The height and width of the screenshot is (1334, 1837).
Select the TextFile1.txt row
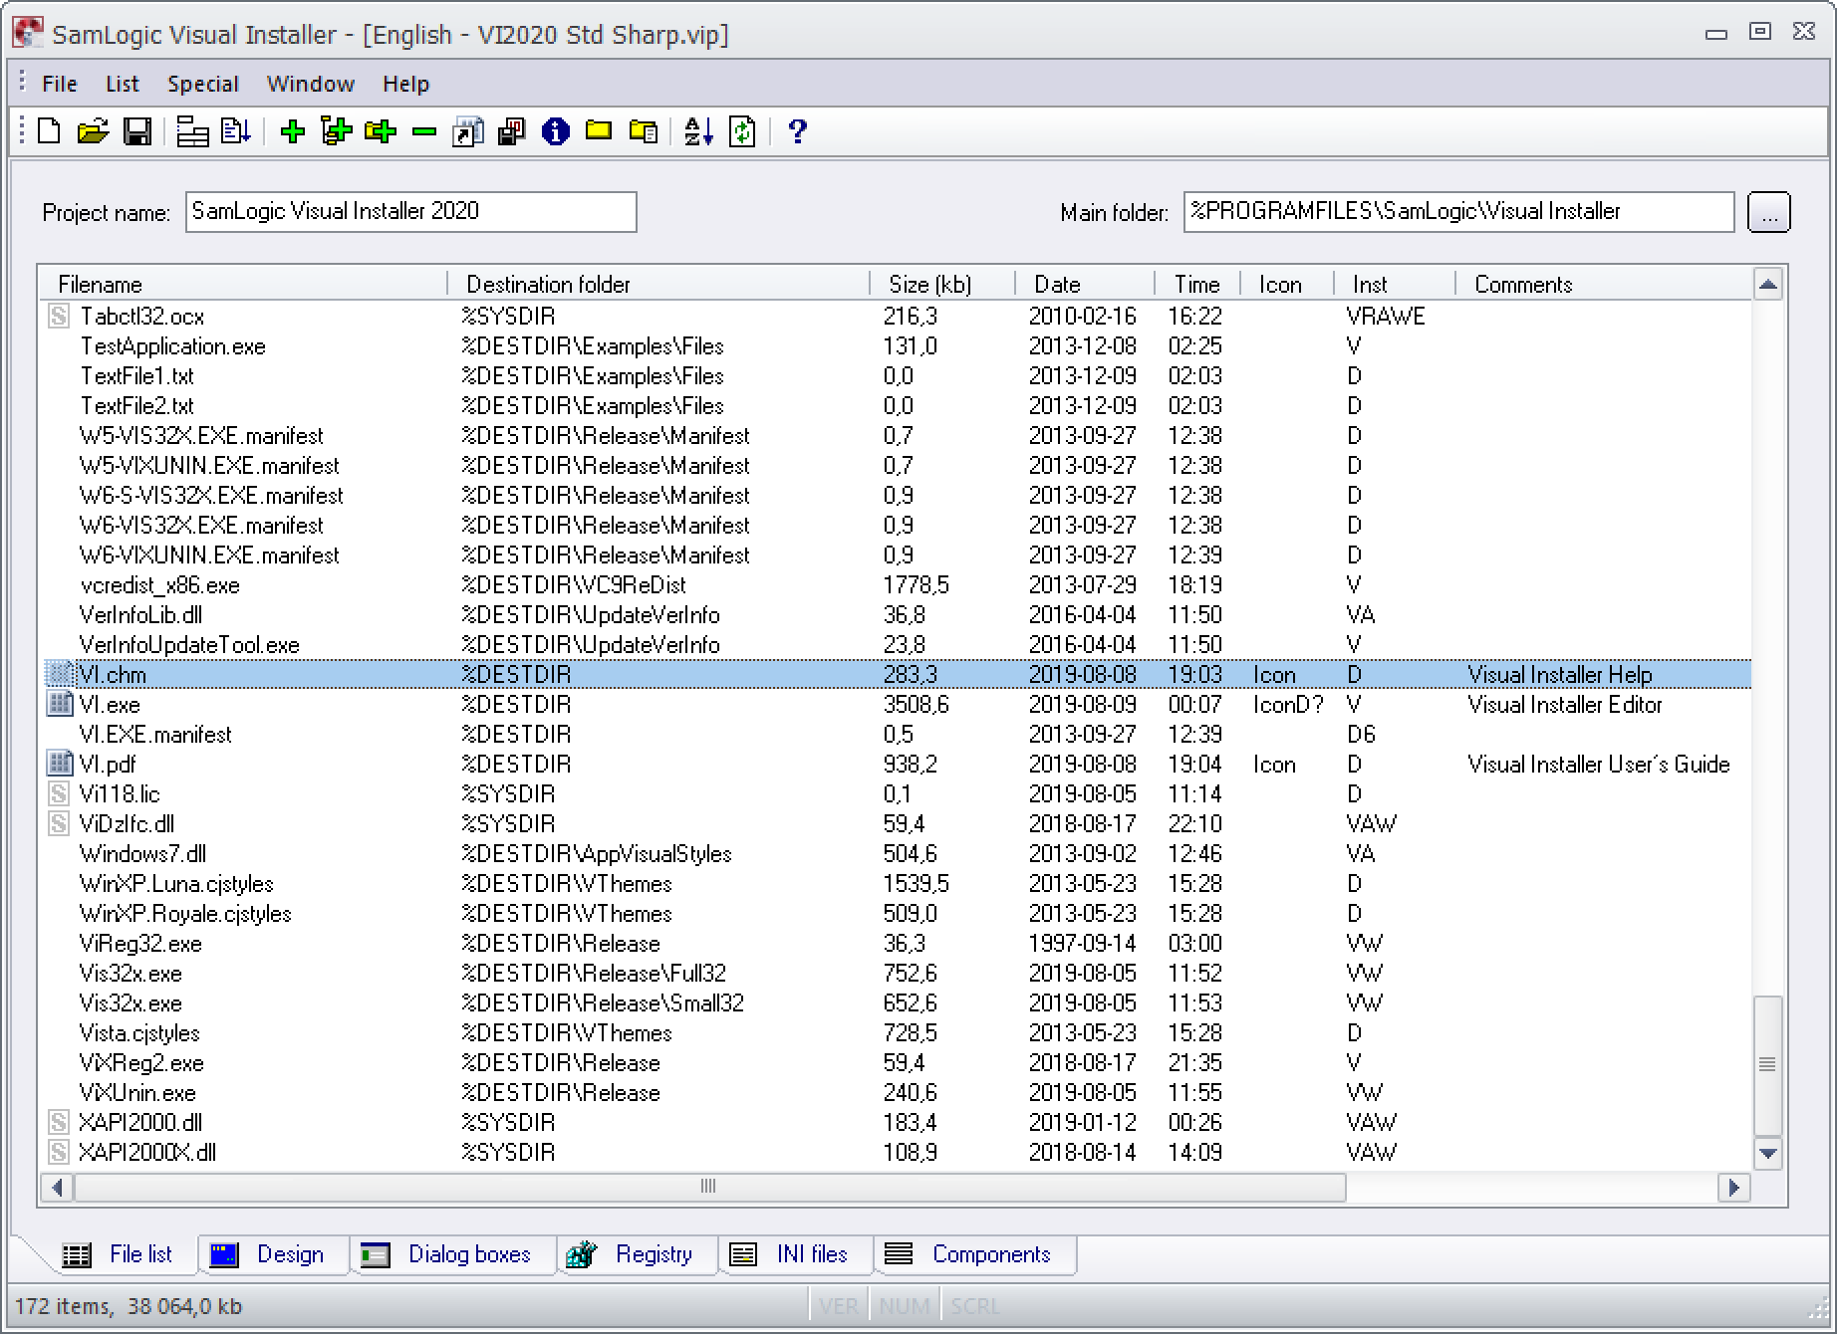pos(897,376)
